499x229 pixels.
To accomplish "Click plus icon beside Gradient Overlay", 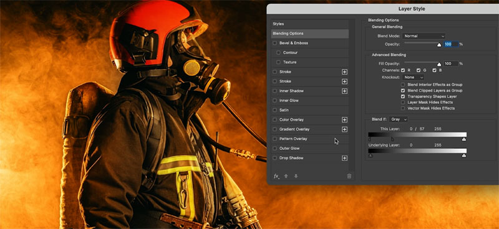I will click(344, 129).
